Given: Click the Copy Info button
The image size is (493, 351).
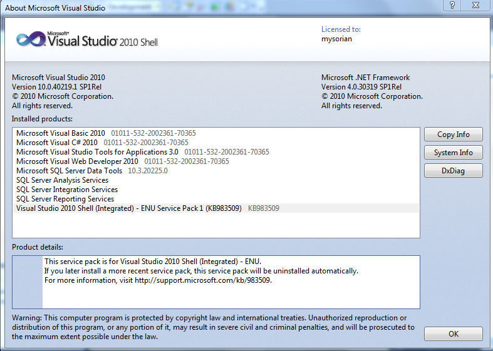Looking at the screenshot, I should (x=453, y=135).
